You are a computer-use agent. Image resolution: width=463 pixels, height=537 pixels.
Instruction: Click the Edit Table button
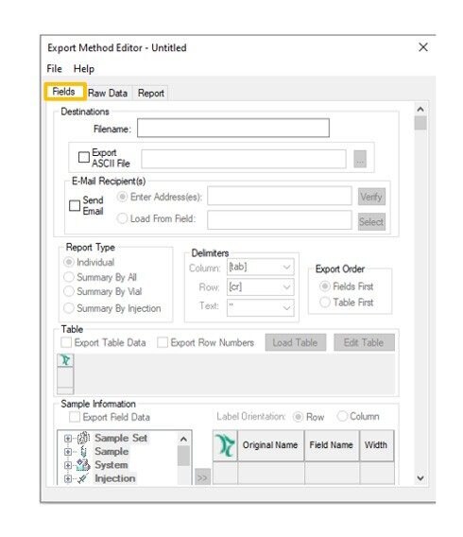(364, 342)
